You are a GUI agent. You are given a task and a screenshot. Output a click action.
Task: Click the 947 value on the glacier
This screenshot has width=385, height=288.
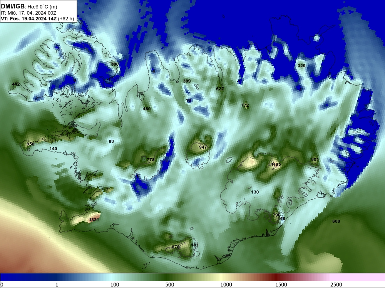click(x=203, y=147)
